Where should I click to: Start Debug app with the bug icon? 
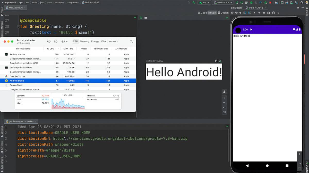pos(251,2)
